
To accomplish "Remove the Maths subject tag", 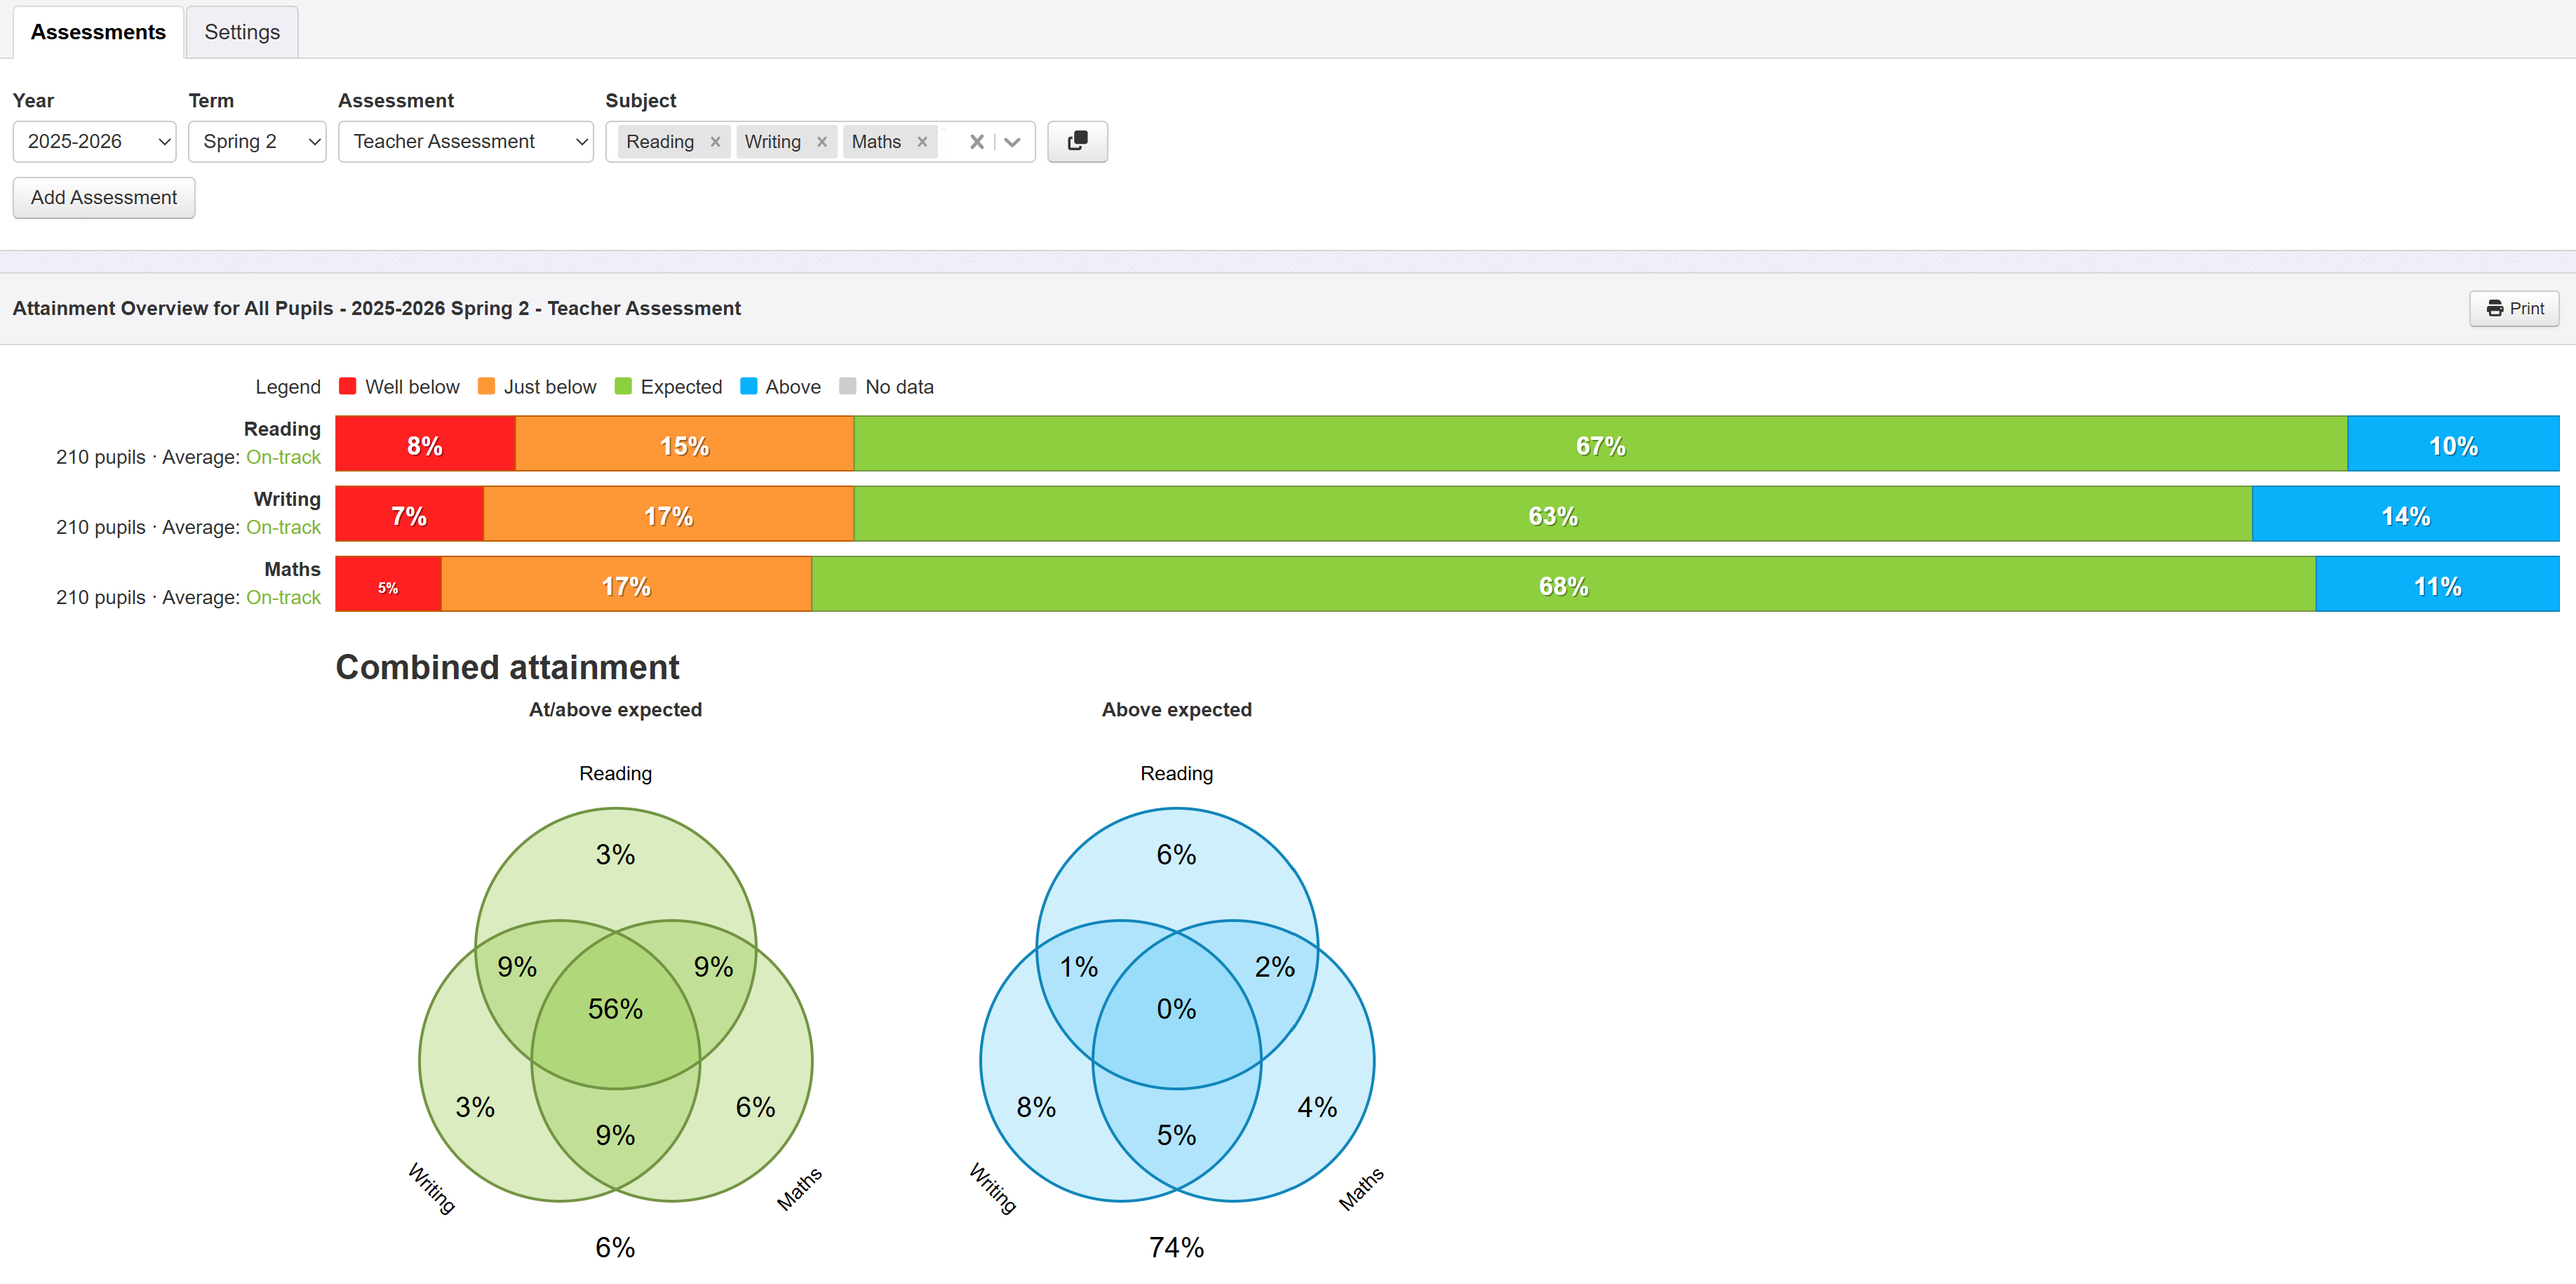I will 922,142.
